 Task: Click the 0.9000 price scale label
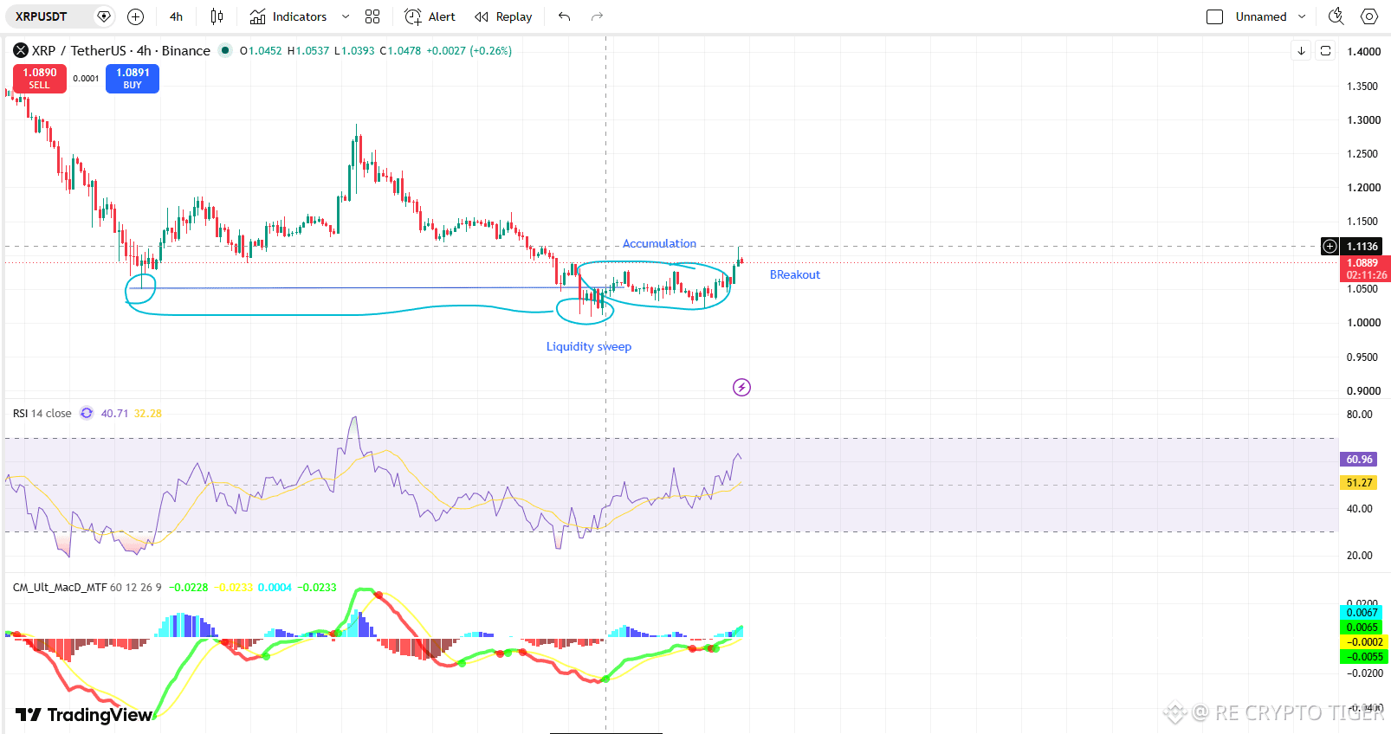point(1363,391)
